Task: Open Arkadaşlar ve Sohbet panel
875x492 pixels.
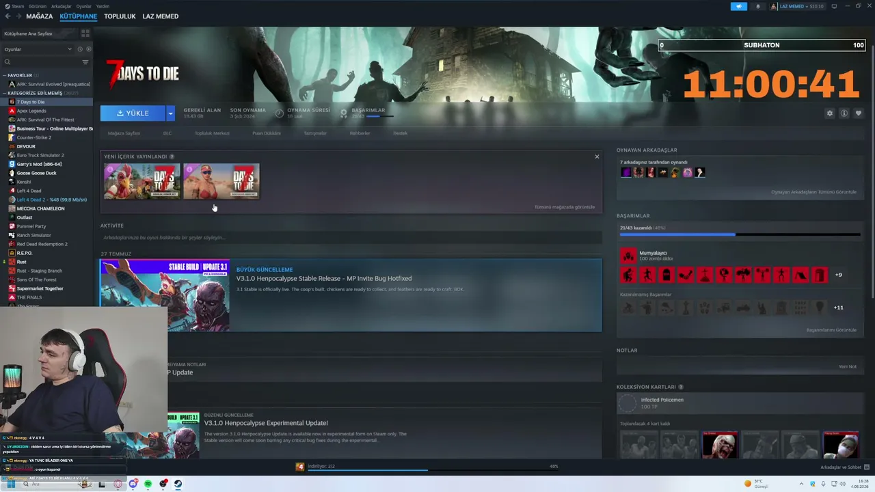Action: pos(844,467)
